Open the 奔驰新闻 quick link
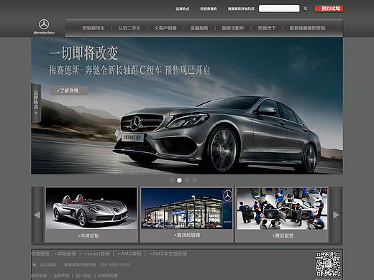The height and width of the screenshot is (280, 374). click(x=65, y=253)
